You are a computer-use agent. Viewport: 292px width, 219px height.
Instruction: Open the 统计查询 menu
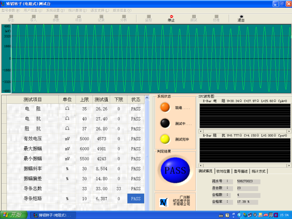[x=77, y=10]
